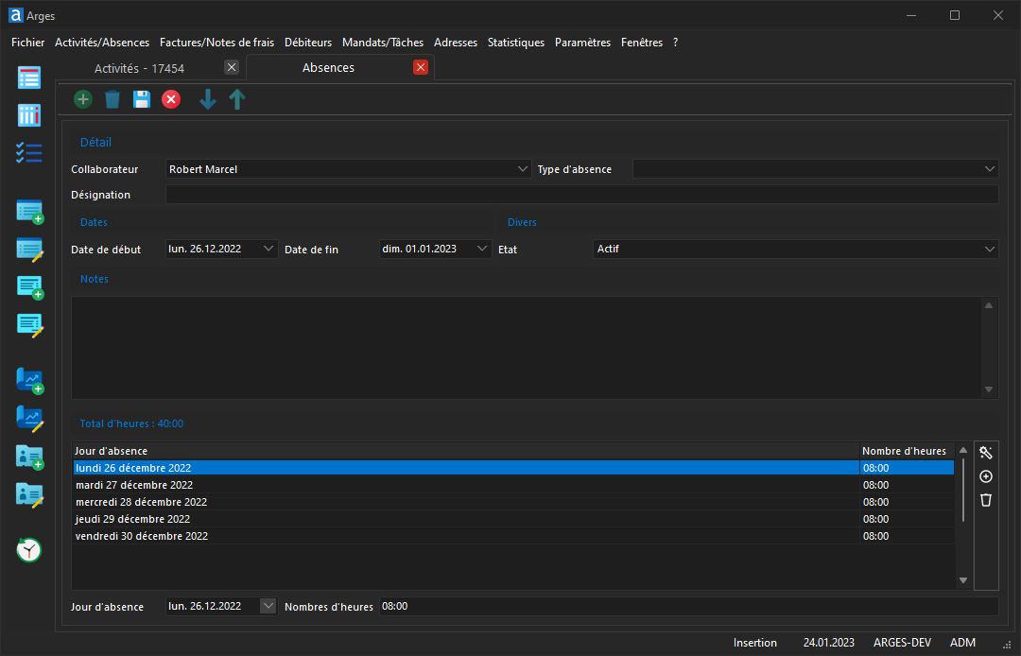Expand the Date de début date picker
This screenshot has height=656, width=1021.
pyautogui.click(x=268, y=249)
